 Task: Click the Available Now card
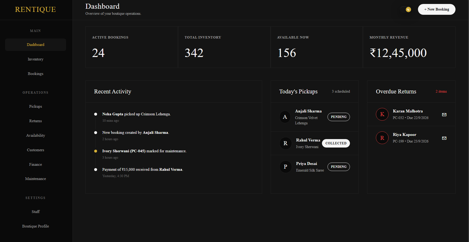tap(317, 47)
